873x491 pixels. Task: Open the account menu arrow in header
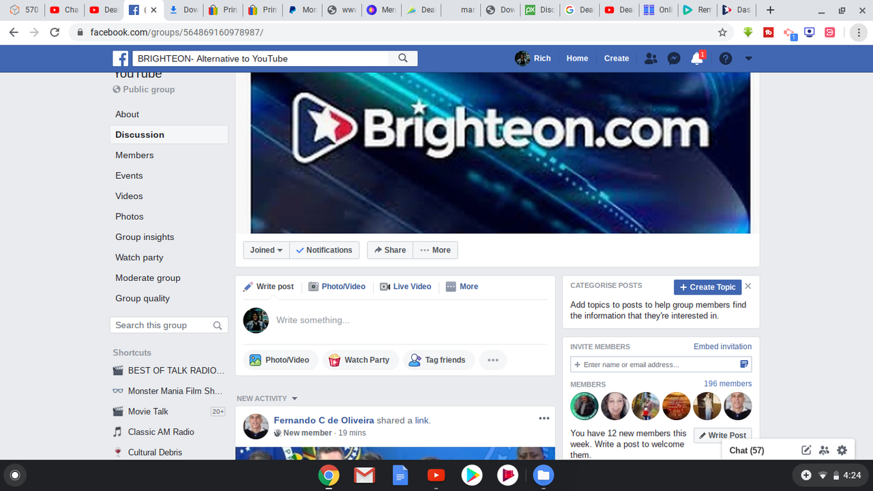(748, 59)
